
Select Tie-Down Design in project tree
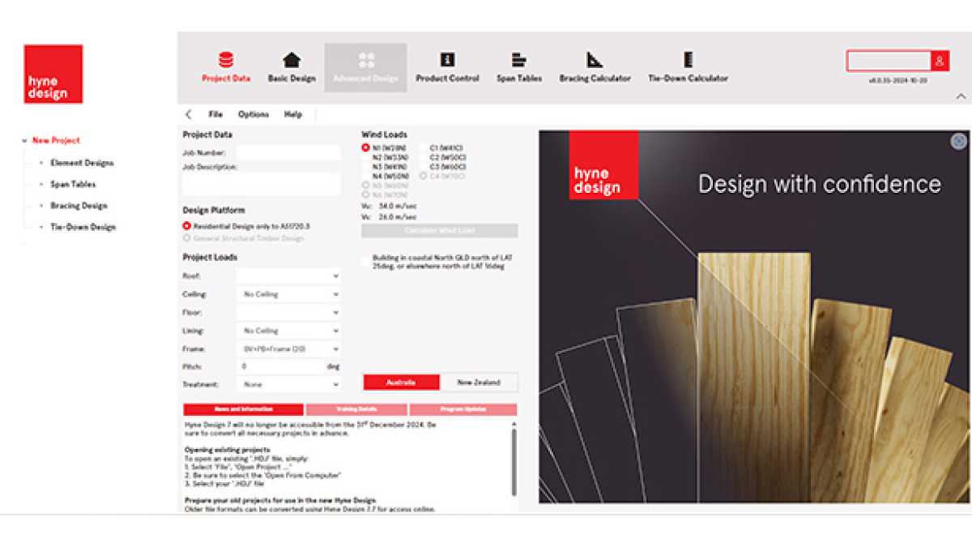[83, 227]
